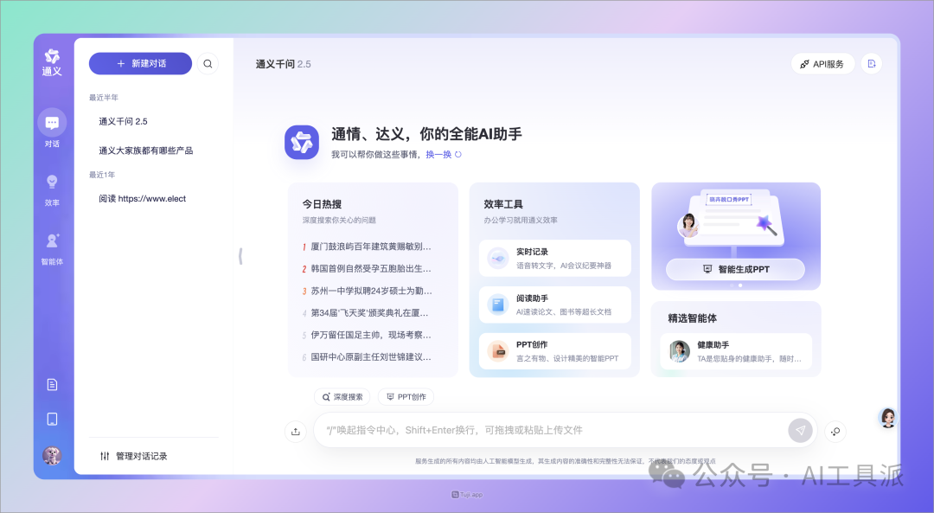The width and height of the screenshot is (934, 513).
Task: Open hot search item 厦门鼓浪屿百年建筑
Action: [367, 247]
